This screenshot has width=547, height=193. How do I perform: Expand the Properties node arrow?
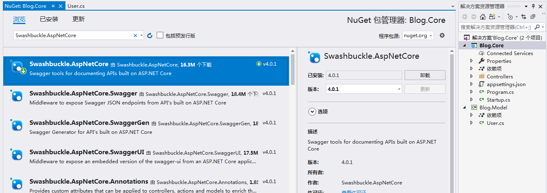coord(472,61)
